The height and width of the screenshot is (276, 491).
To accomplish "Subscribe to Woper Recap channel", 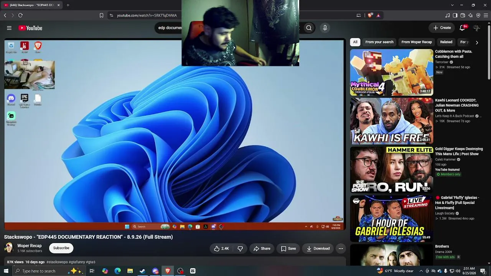I will click(x=61, y=248).
